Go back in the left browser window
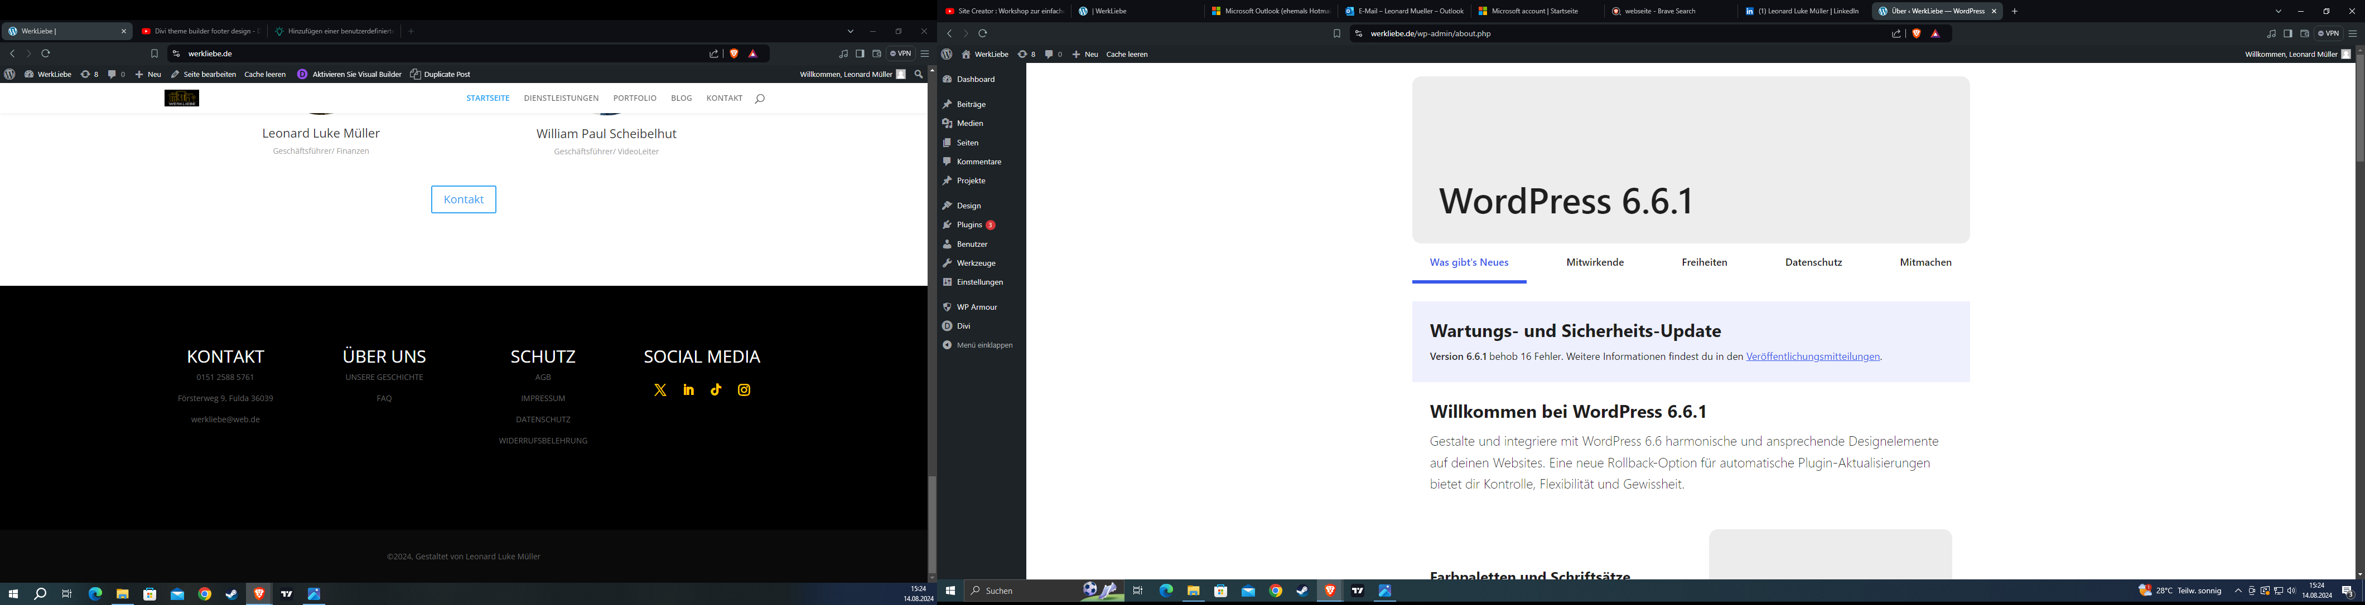Screen dimensions: 2365x605 pyautogui.click(x=13, y=54)
